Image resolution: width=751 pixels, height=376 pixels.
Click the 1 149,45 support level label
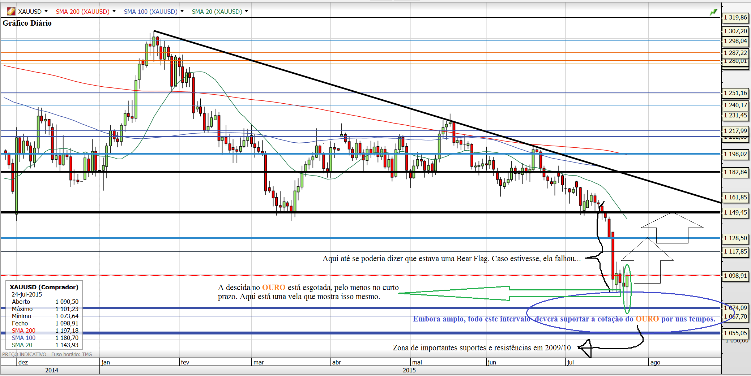735,213
